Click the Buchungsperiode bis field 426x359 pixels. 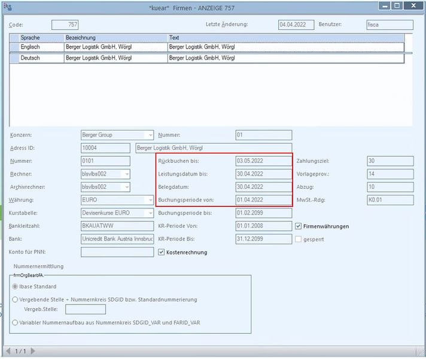264,213
